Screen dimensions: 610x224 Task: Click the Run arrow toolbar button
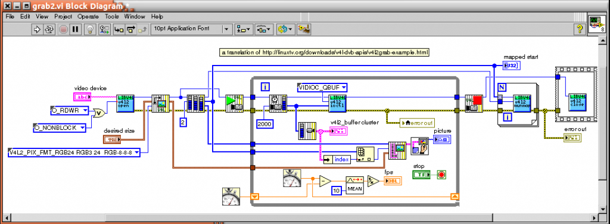36,29
